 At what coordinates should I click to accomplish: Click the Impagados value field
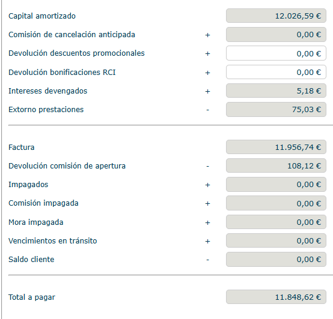276,185
